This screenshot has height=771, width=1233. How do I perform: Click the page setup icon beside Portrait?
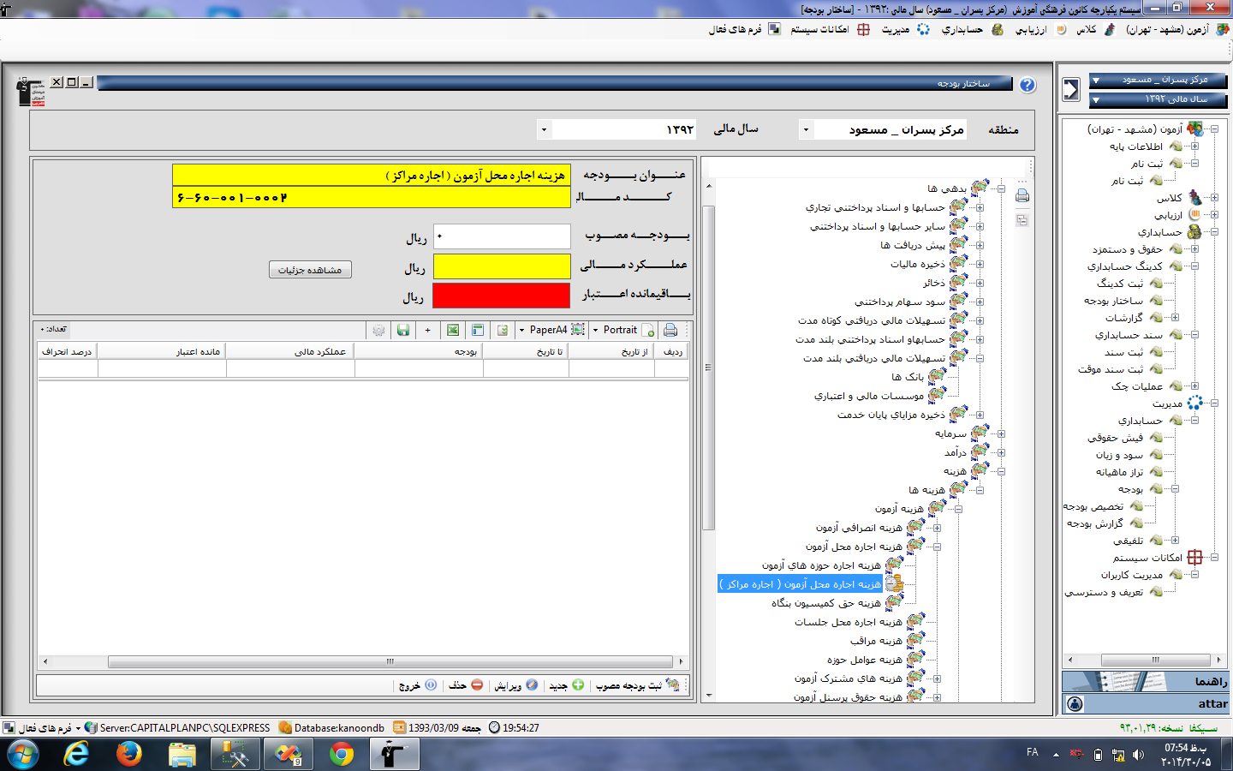click(x=649, y=330)
